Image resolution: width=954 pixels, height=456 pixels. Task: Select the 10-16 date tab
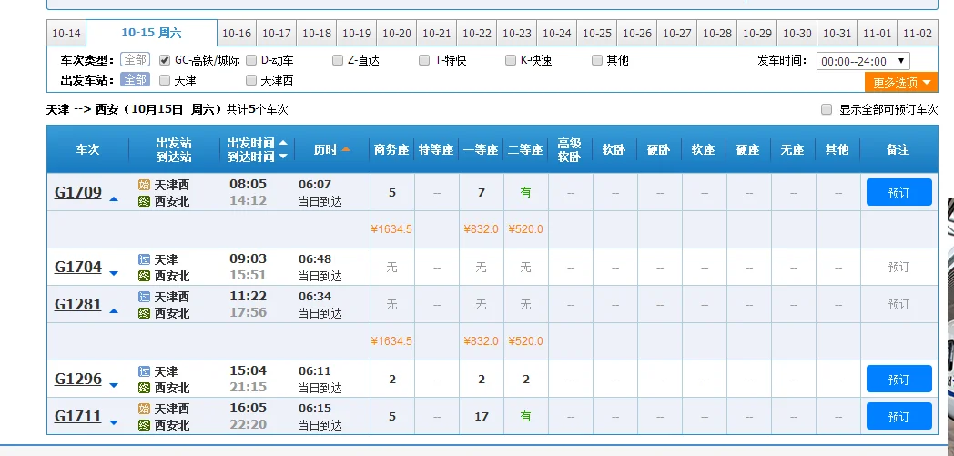pos(237,34)
